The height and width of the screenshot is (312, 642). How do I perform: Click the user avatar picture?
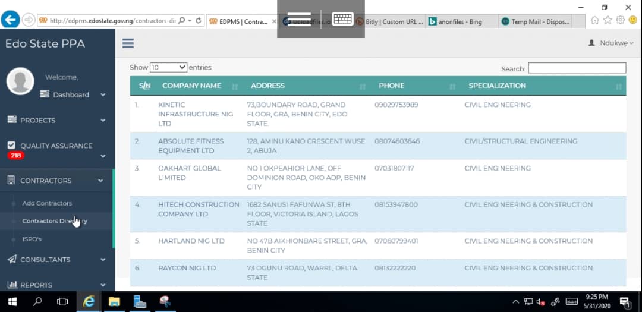(20, 81)
